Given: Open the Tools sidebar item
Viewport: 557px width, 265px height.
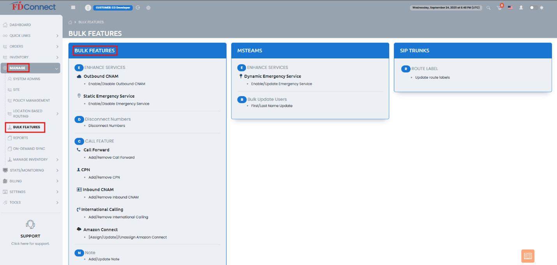Looking at the screenshot, I should coord(15,203).
